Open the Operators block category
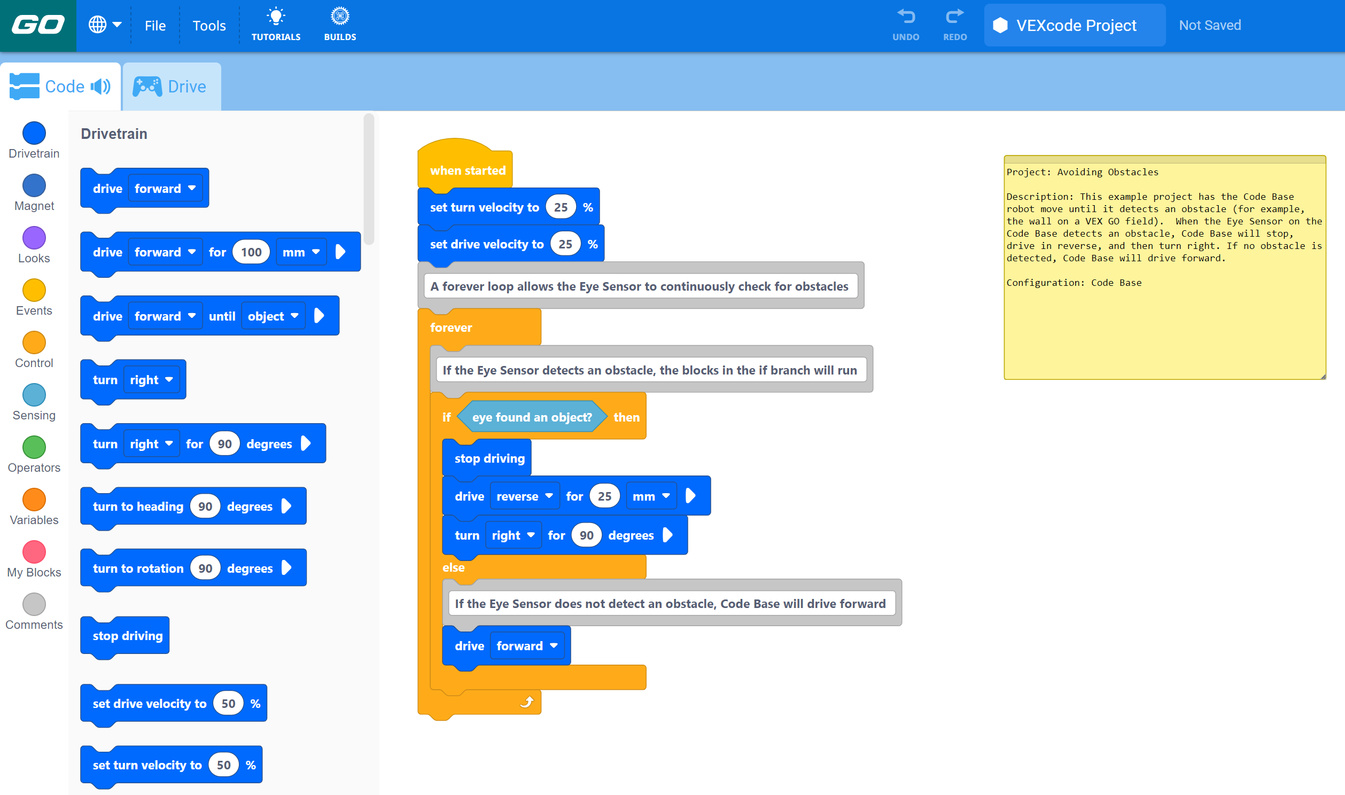The height and width of the screenshot is (795, 1345). coord(34,448)
